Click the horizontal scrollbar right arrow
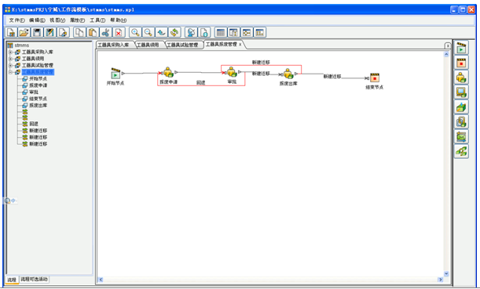 coord(440,280)
